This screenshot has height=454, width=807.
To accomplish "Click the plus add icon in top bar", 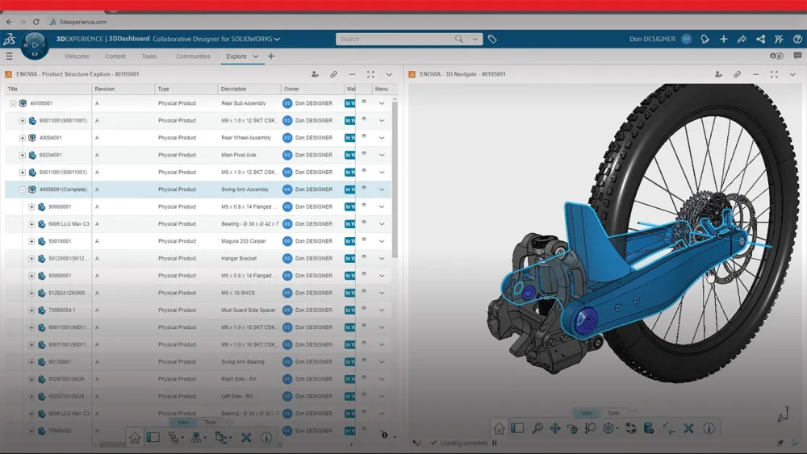I will [724, 39].
